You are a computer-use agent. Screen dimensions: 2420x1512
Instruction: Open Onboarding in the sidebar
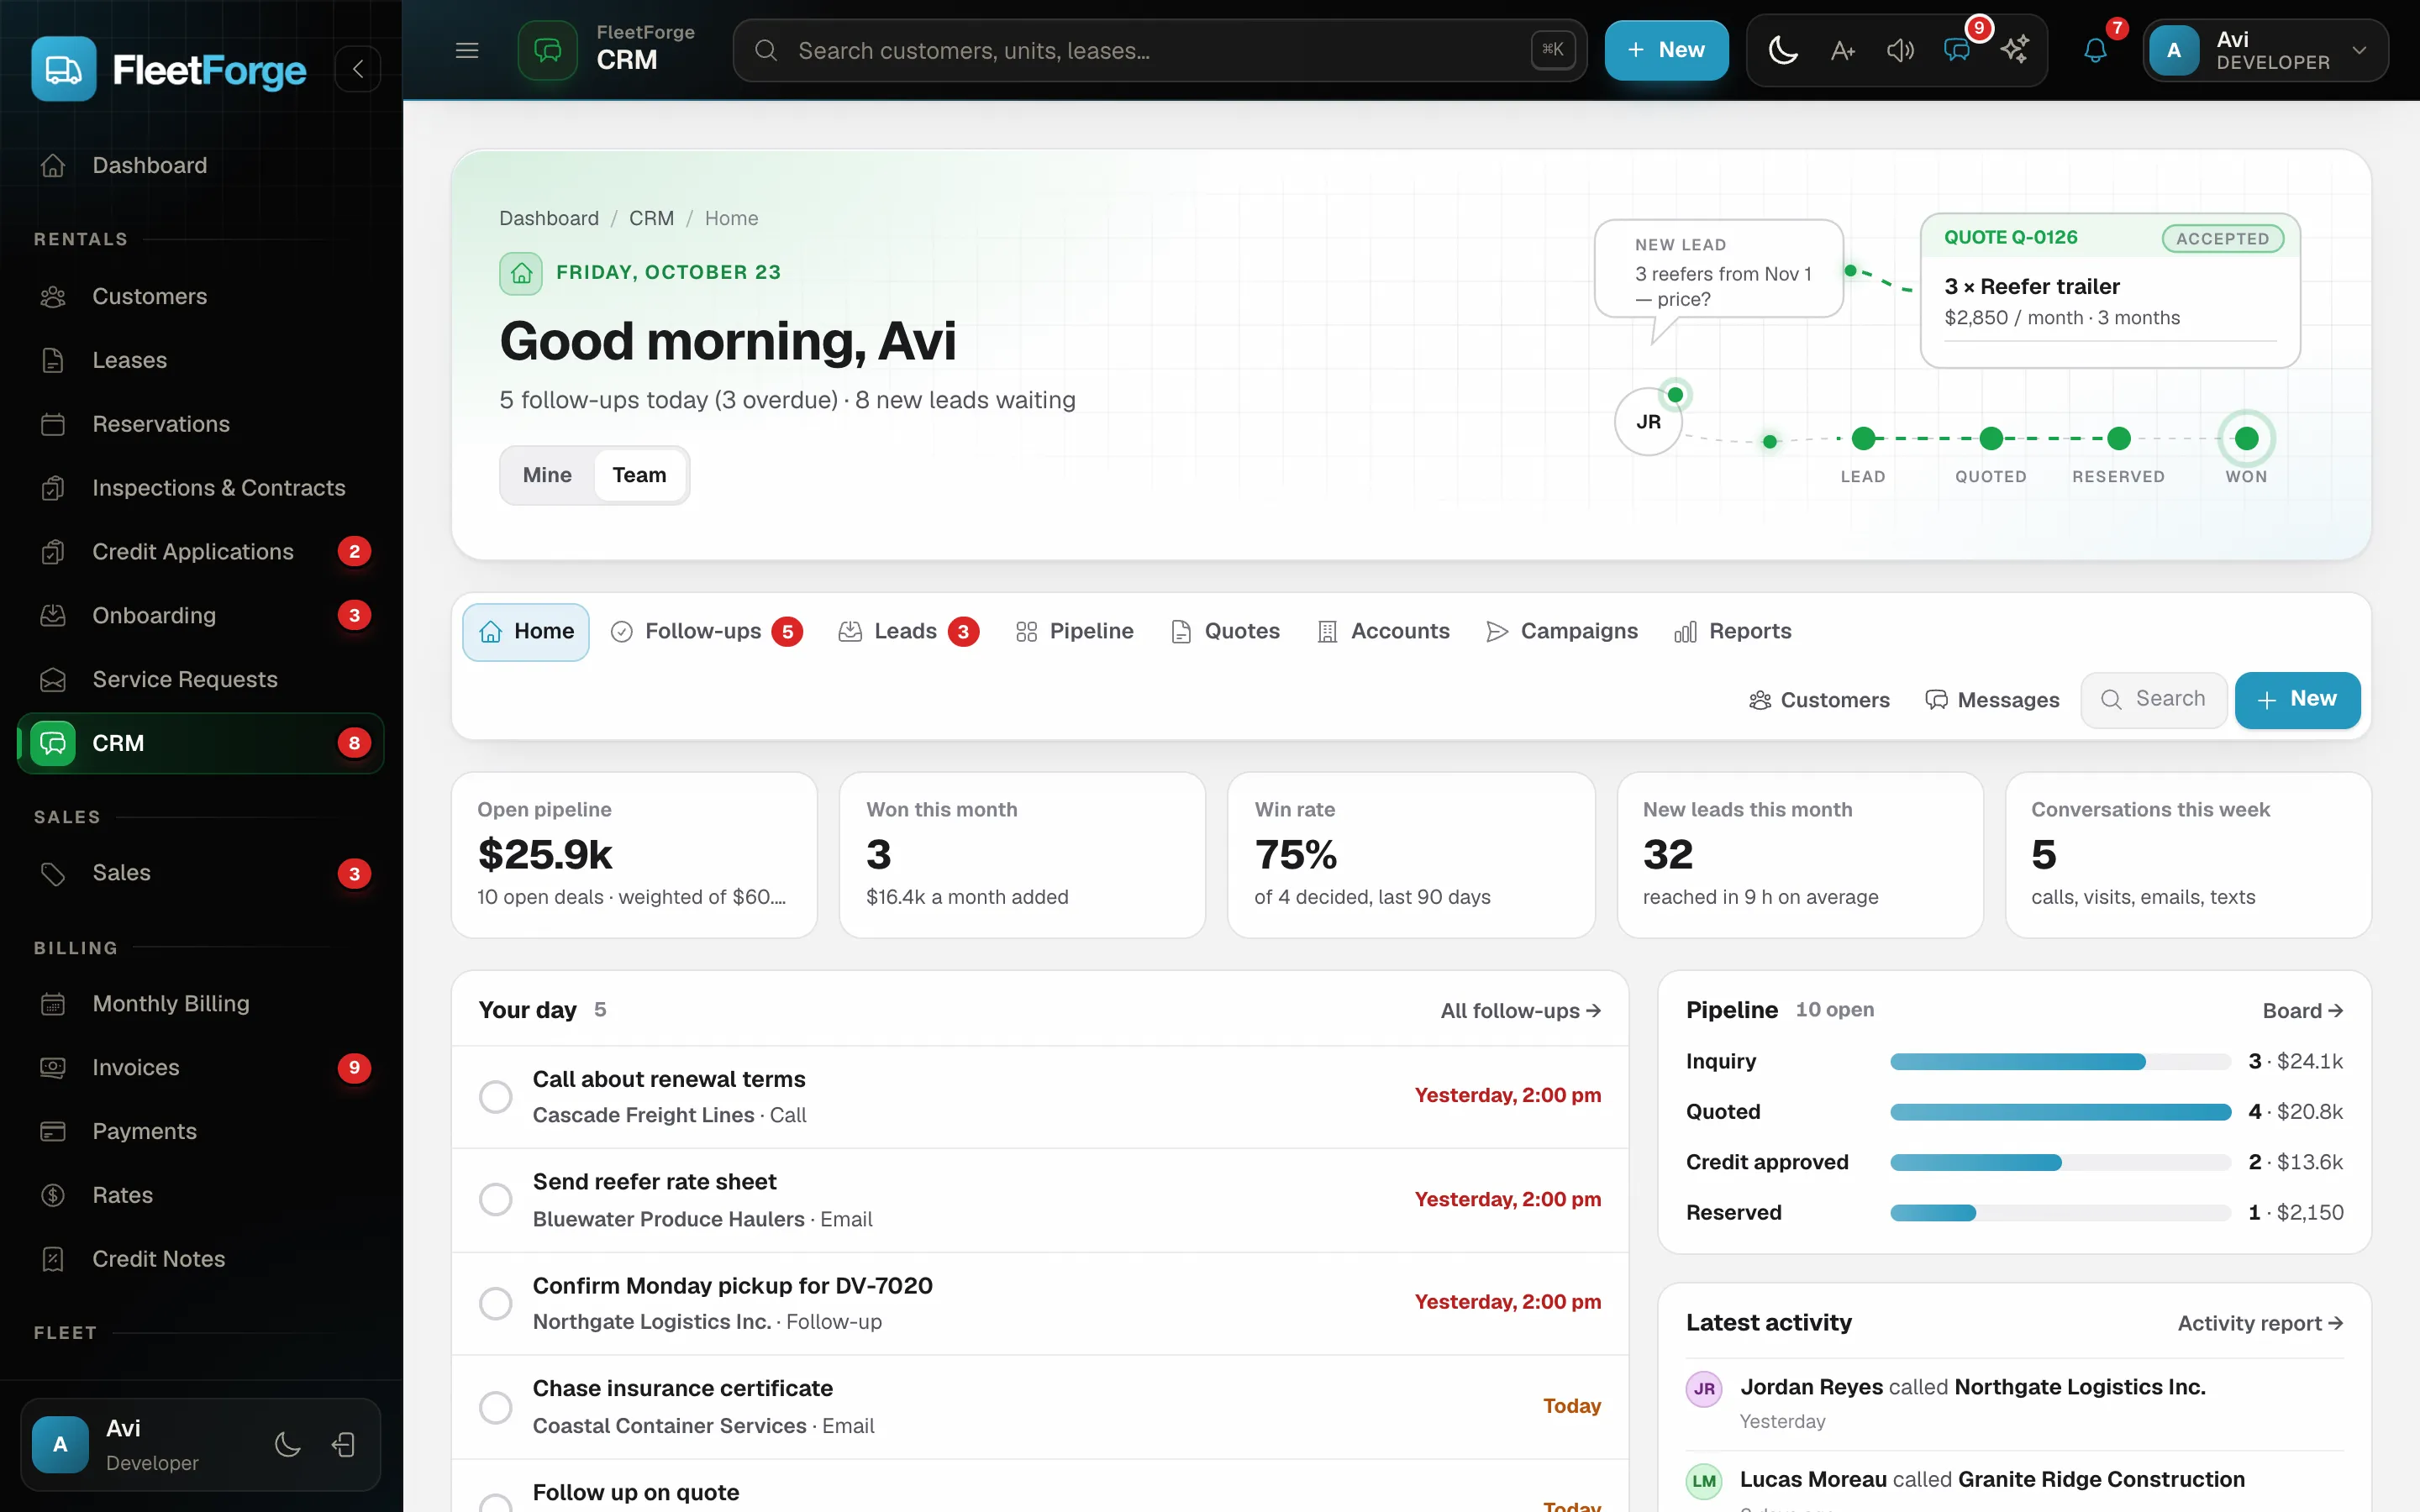(x=200, y=616)
